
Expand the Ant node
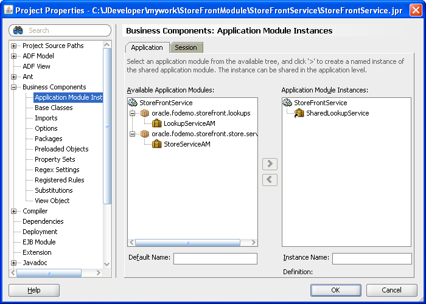coord(13,77)
